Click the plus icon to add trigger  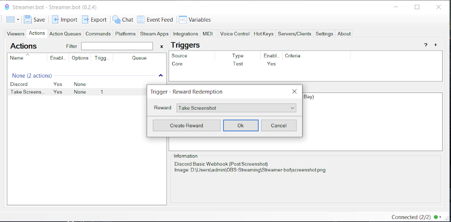click(x=436, y=45)
